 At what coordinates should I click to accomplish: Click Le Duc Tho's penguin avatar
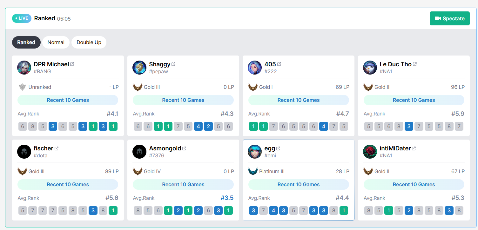[x=370, y=68]
